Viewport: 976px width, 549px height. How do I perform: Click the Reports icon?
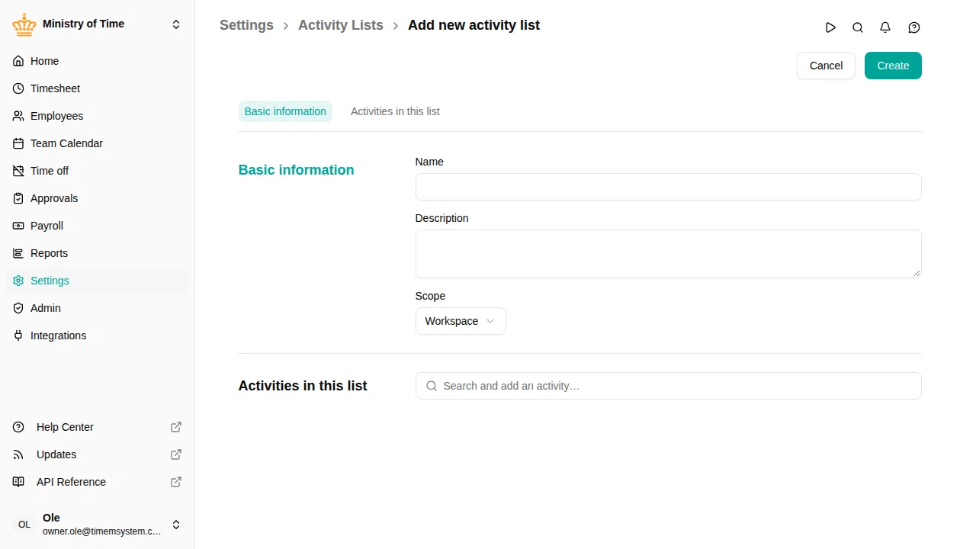(x=18, y=253)
